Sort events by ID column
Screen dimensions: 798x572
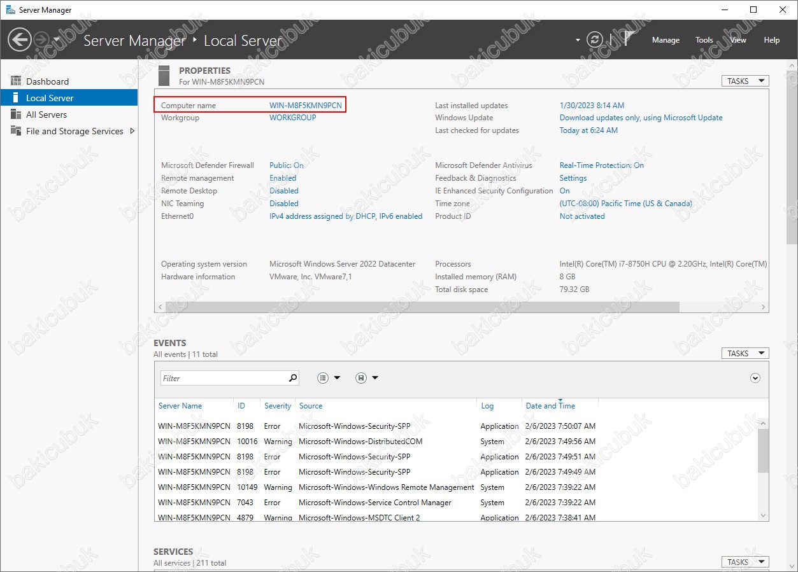(241, 406)
